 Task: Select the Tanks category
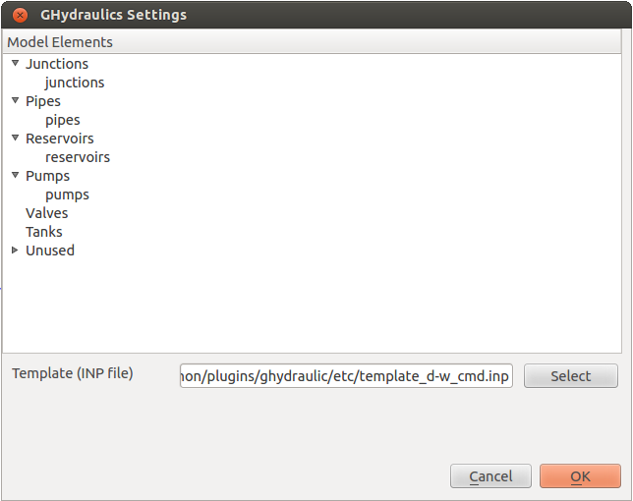coord(44,232)
